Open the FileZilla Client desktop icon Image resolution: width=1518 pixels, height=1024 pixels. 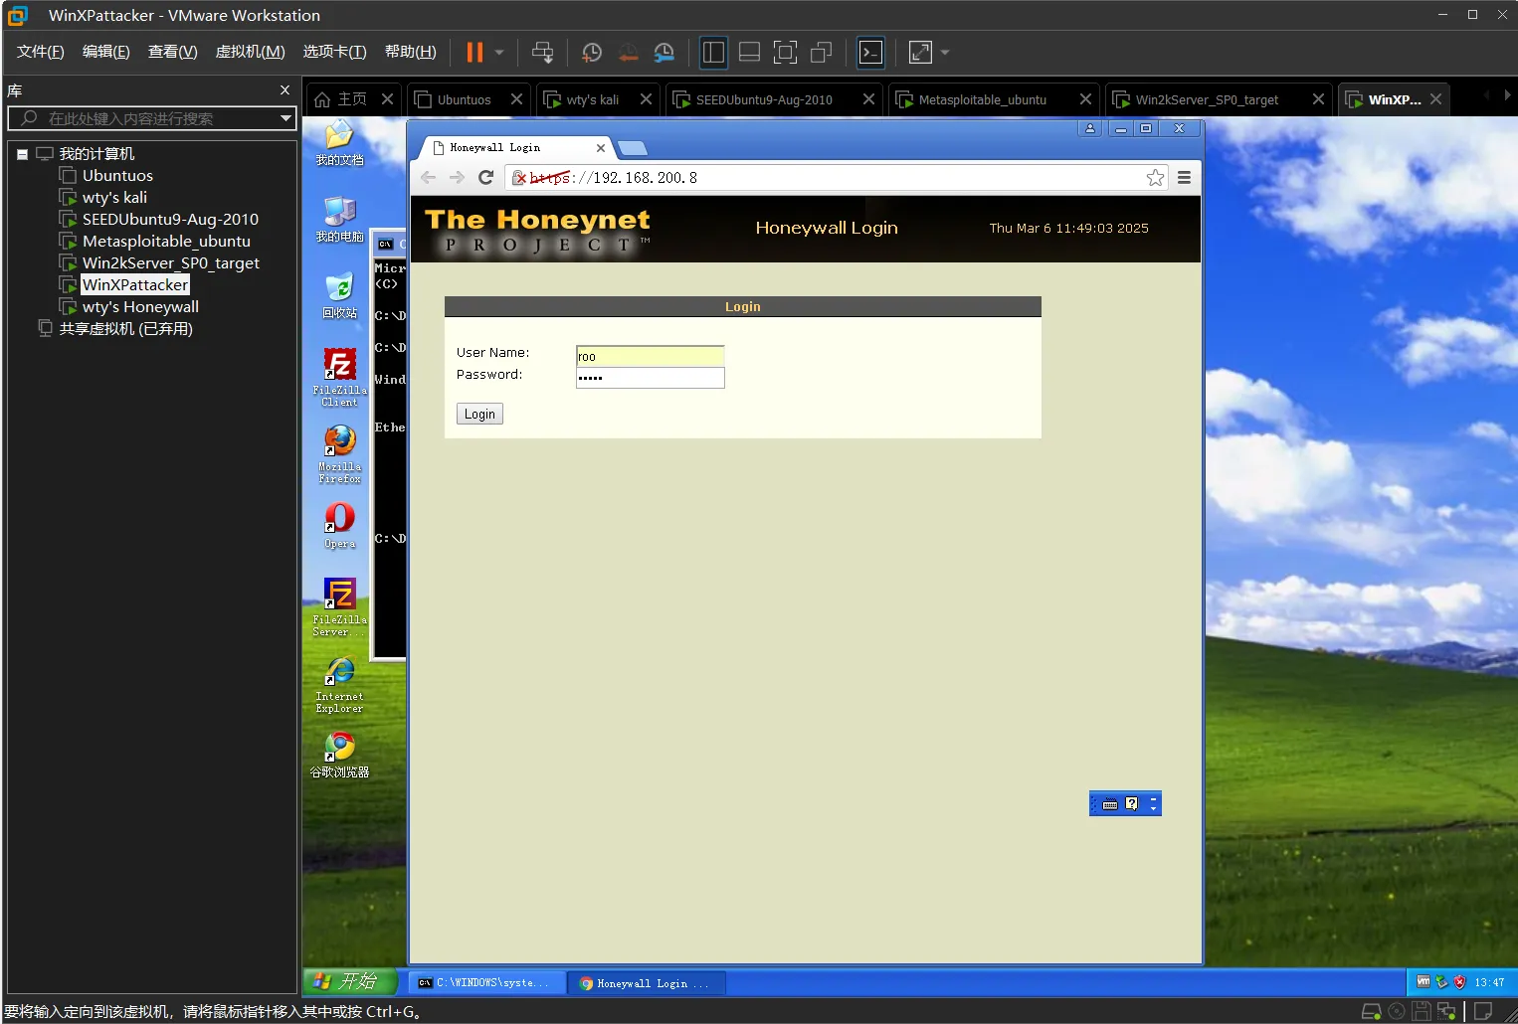pos(339,377)
